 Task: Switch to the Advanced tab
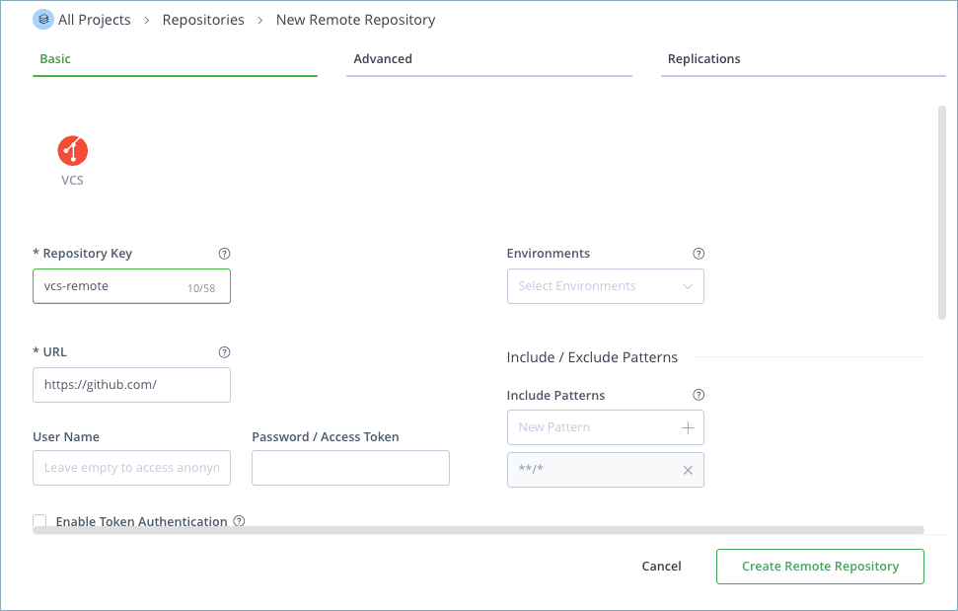pyautogui.click(x=383, y=58)
